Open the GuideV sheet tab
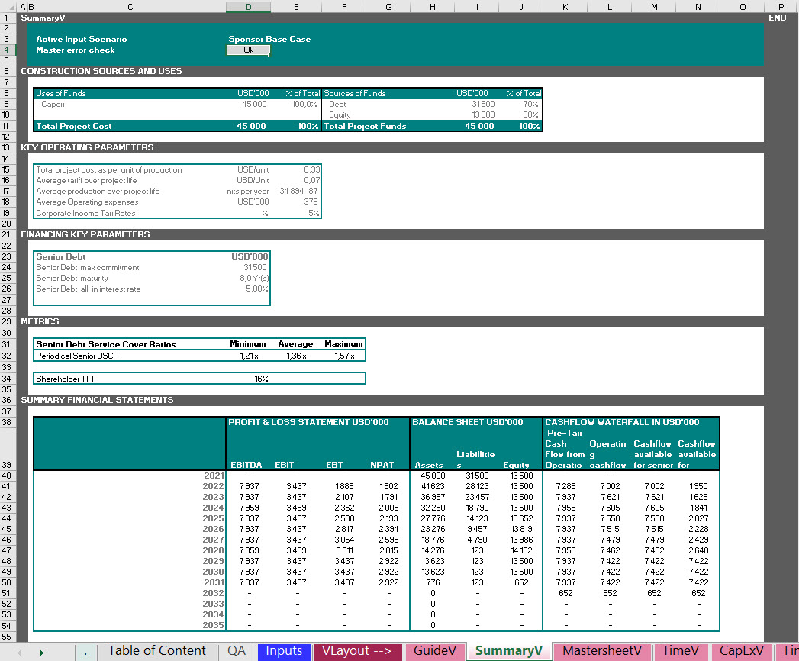 [x=435, y=651]
